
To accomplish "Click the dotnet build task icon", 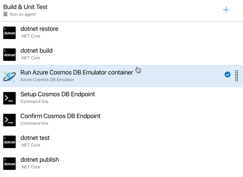I will pos(9,55).
